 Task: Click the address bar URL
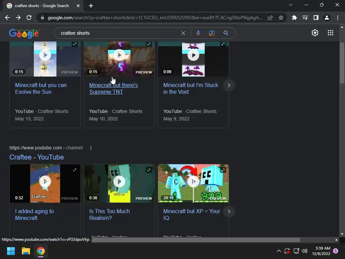click(x=155, y=18)
